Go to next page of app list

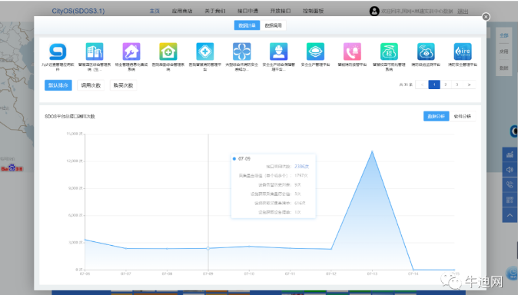(469, 85)
